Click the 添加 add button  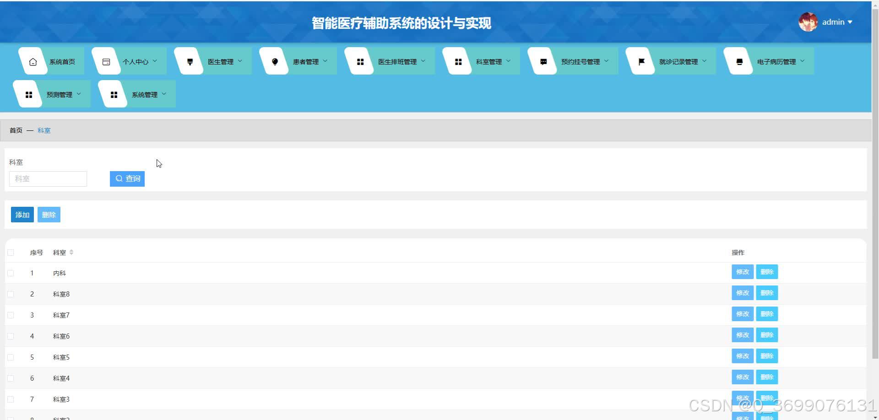pos(22,215)
